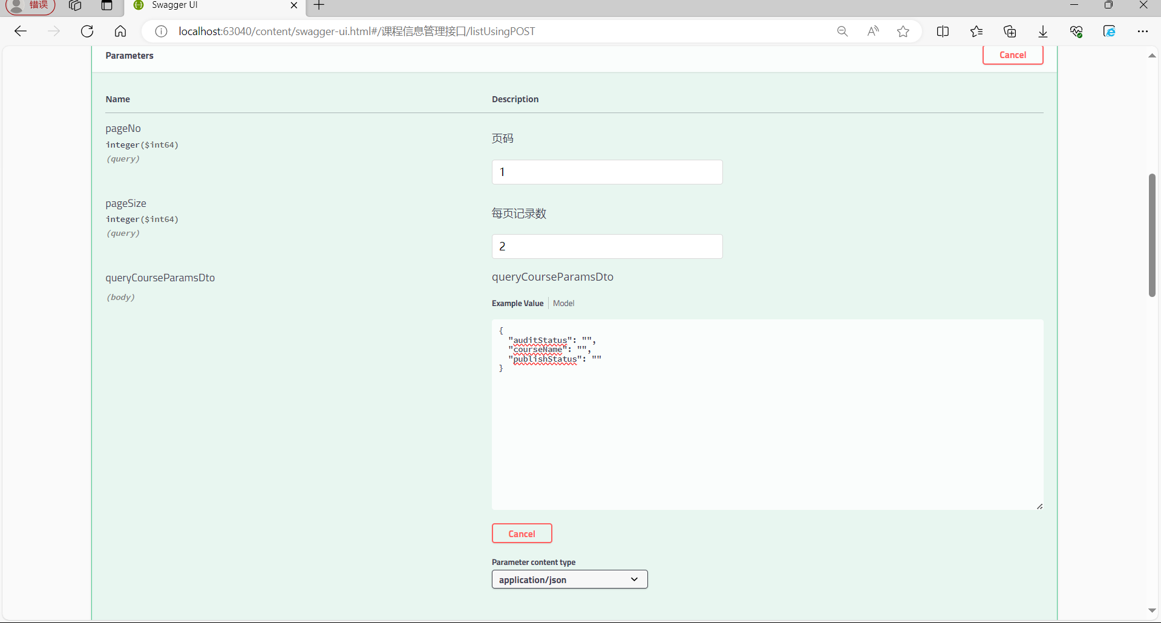
Task: Click the "courseName" key in JSON
Action: pyautogui.click(x=538, y=349)
